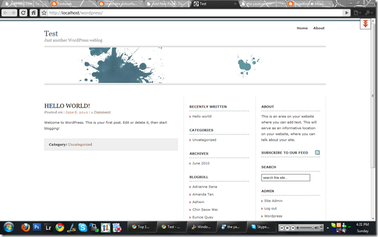The height and width of the screenshot is (237, 378).
Task: Switch to the first 'Add New Link' tab
Action: pyautogui.click(x=25, y=4)
